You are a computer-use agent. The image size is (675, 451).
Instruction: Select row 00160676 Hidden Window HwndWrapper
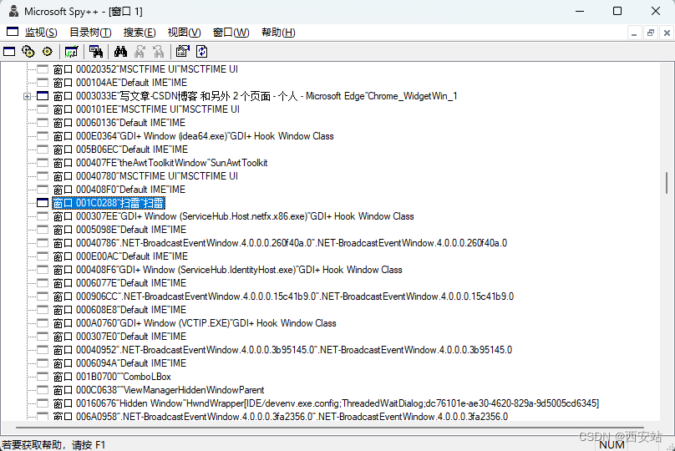[326, 403]
